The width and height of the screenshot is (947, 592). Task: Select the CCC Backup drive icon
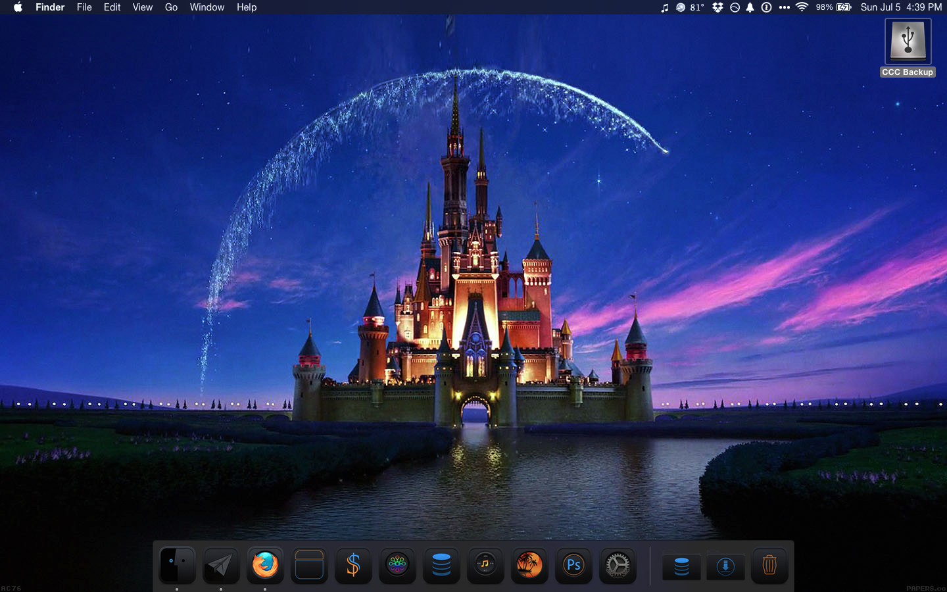908,41
